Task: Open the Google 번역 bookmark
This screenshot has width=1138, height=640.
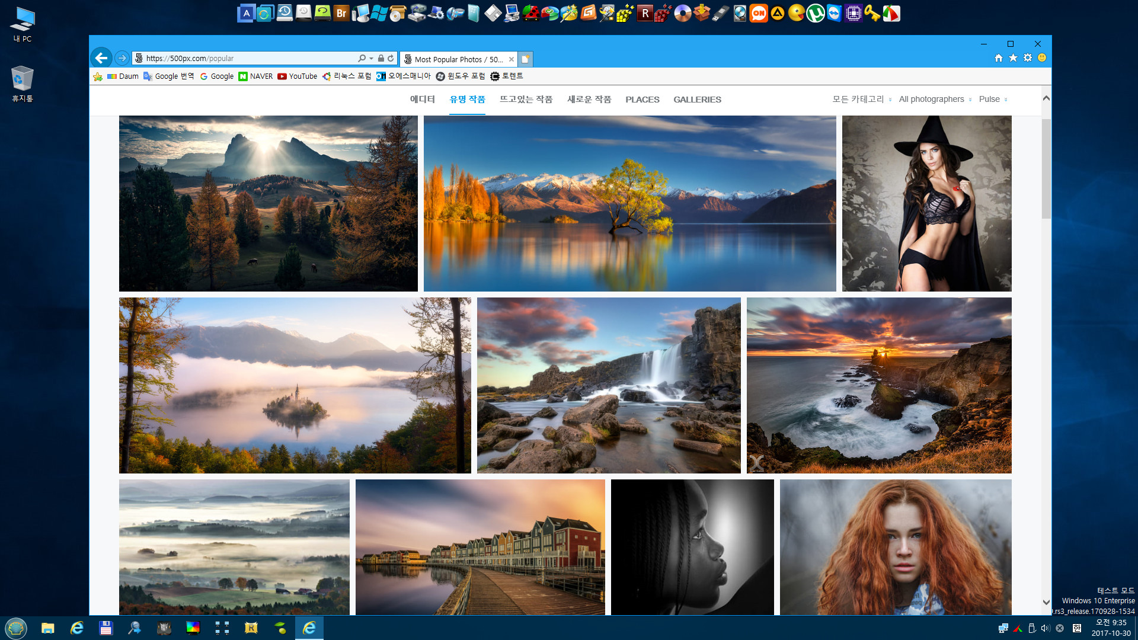Action: (169, 76)
